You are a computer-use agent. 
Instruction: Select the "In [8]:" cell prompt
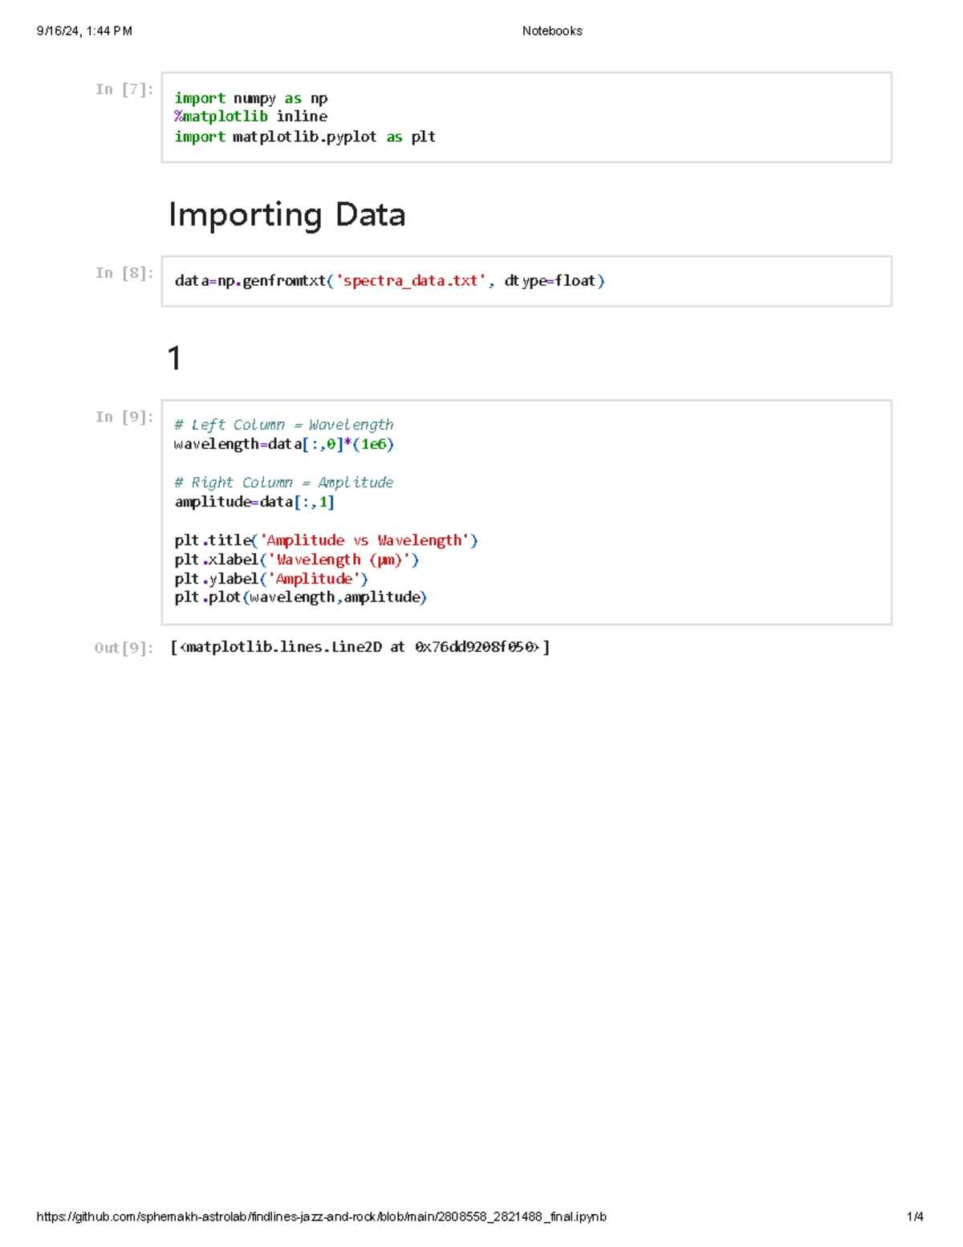click(x=124, y=273)
